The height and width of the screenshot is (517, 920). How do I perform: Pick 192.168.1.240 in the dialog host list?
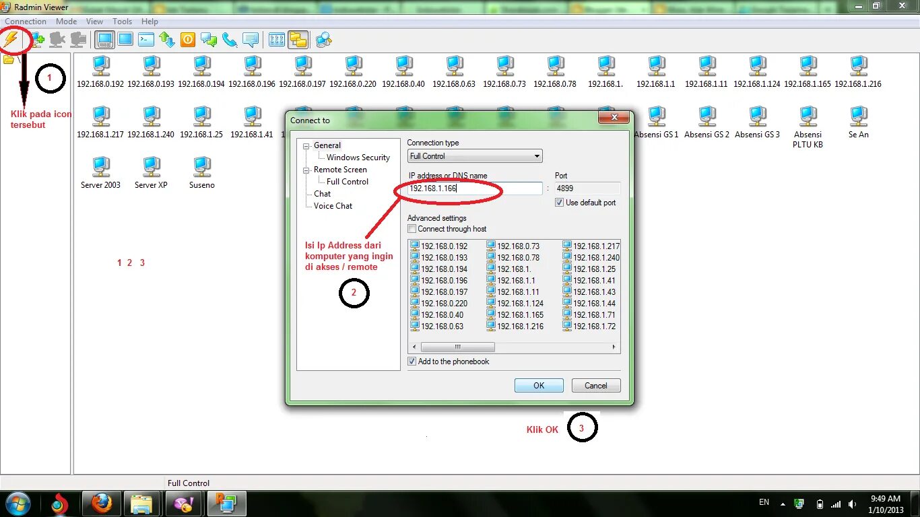click(x=591, y=258)
